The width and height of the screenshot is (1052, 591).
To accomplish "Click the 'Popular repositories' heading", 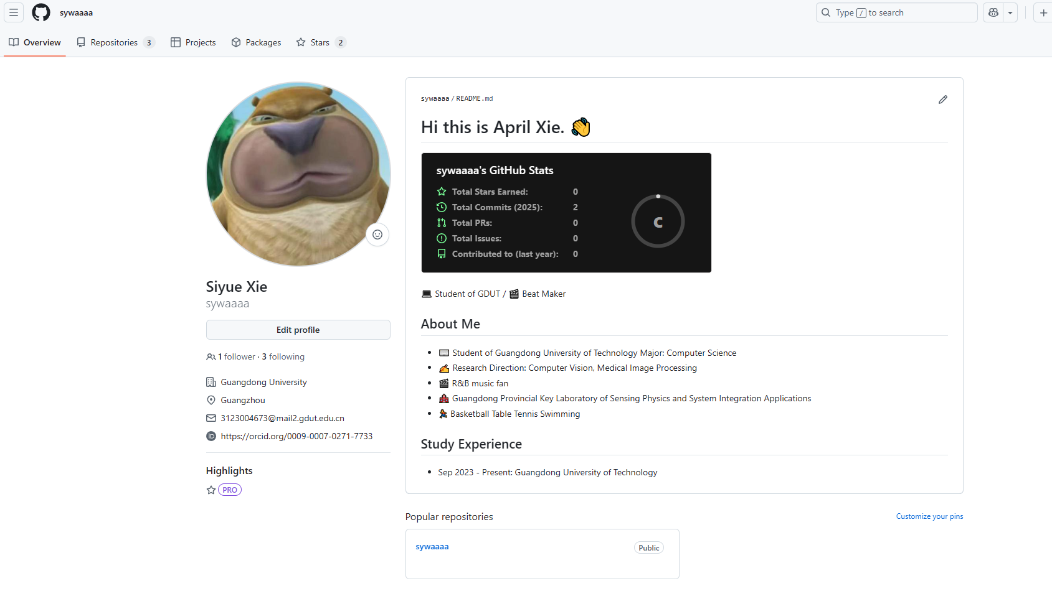I will (x=449, y=517).
